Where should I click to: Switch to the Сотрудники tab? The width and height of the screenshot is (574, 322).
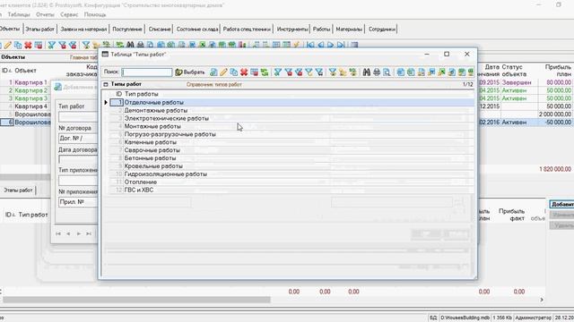(x=382, y=29)
